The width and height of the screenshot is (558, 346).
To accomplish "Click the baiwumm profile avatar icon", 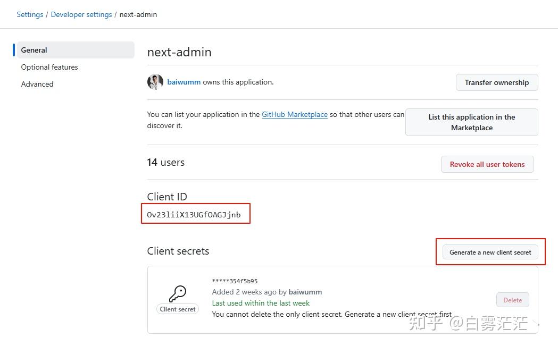I will point(155,82).
